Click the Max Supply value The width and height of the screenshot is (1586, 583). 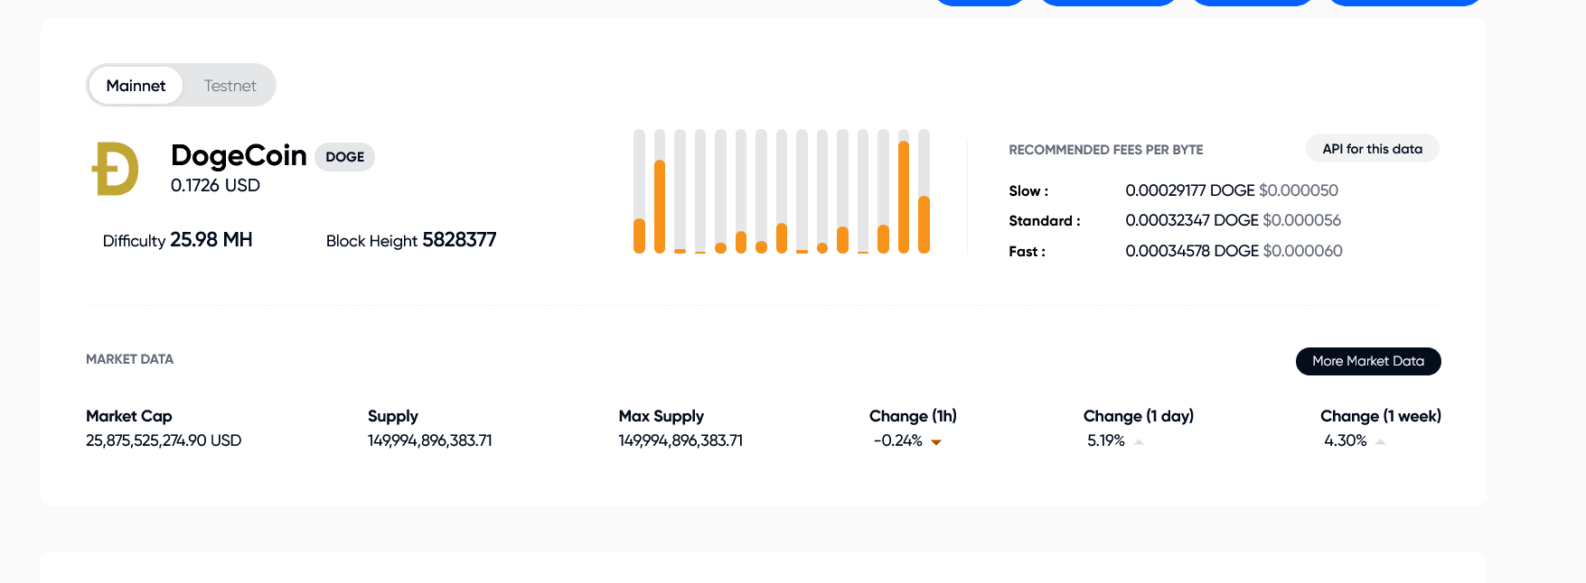pos(680,440)
